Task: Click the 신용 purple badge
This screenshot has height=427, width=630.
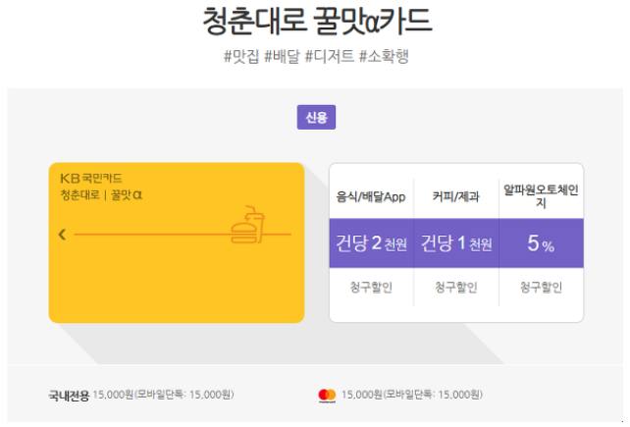Action: (x=316, y=117)
